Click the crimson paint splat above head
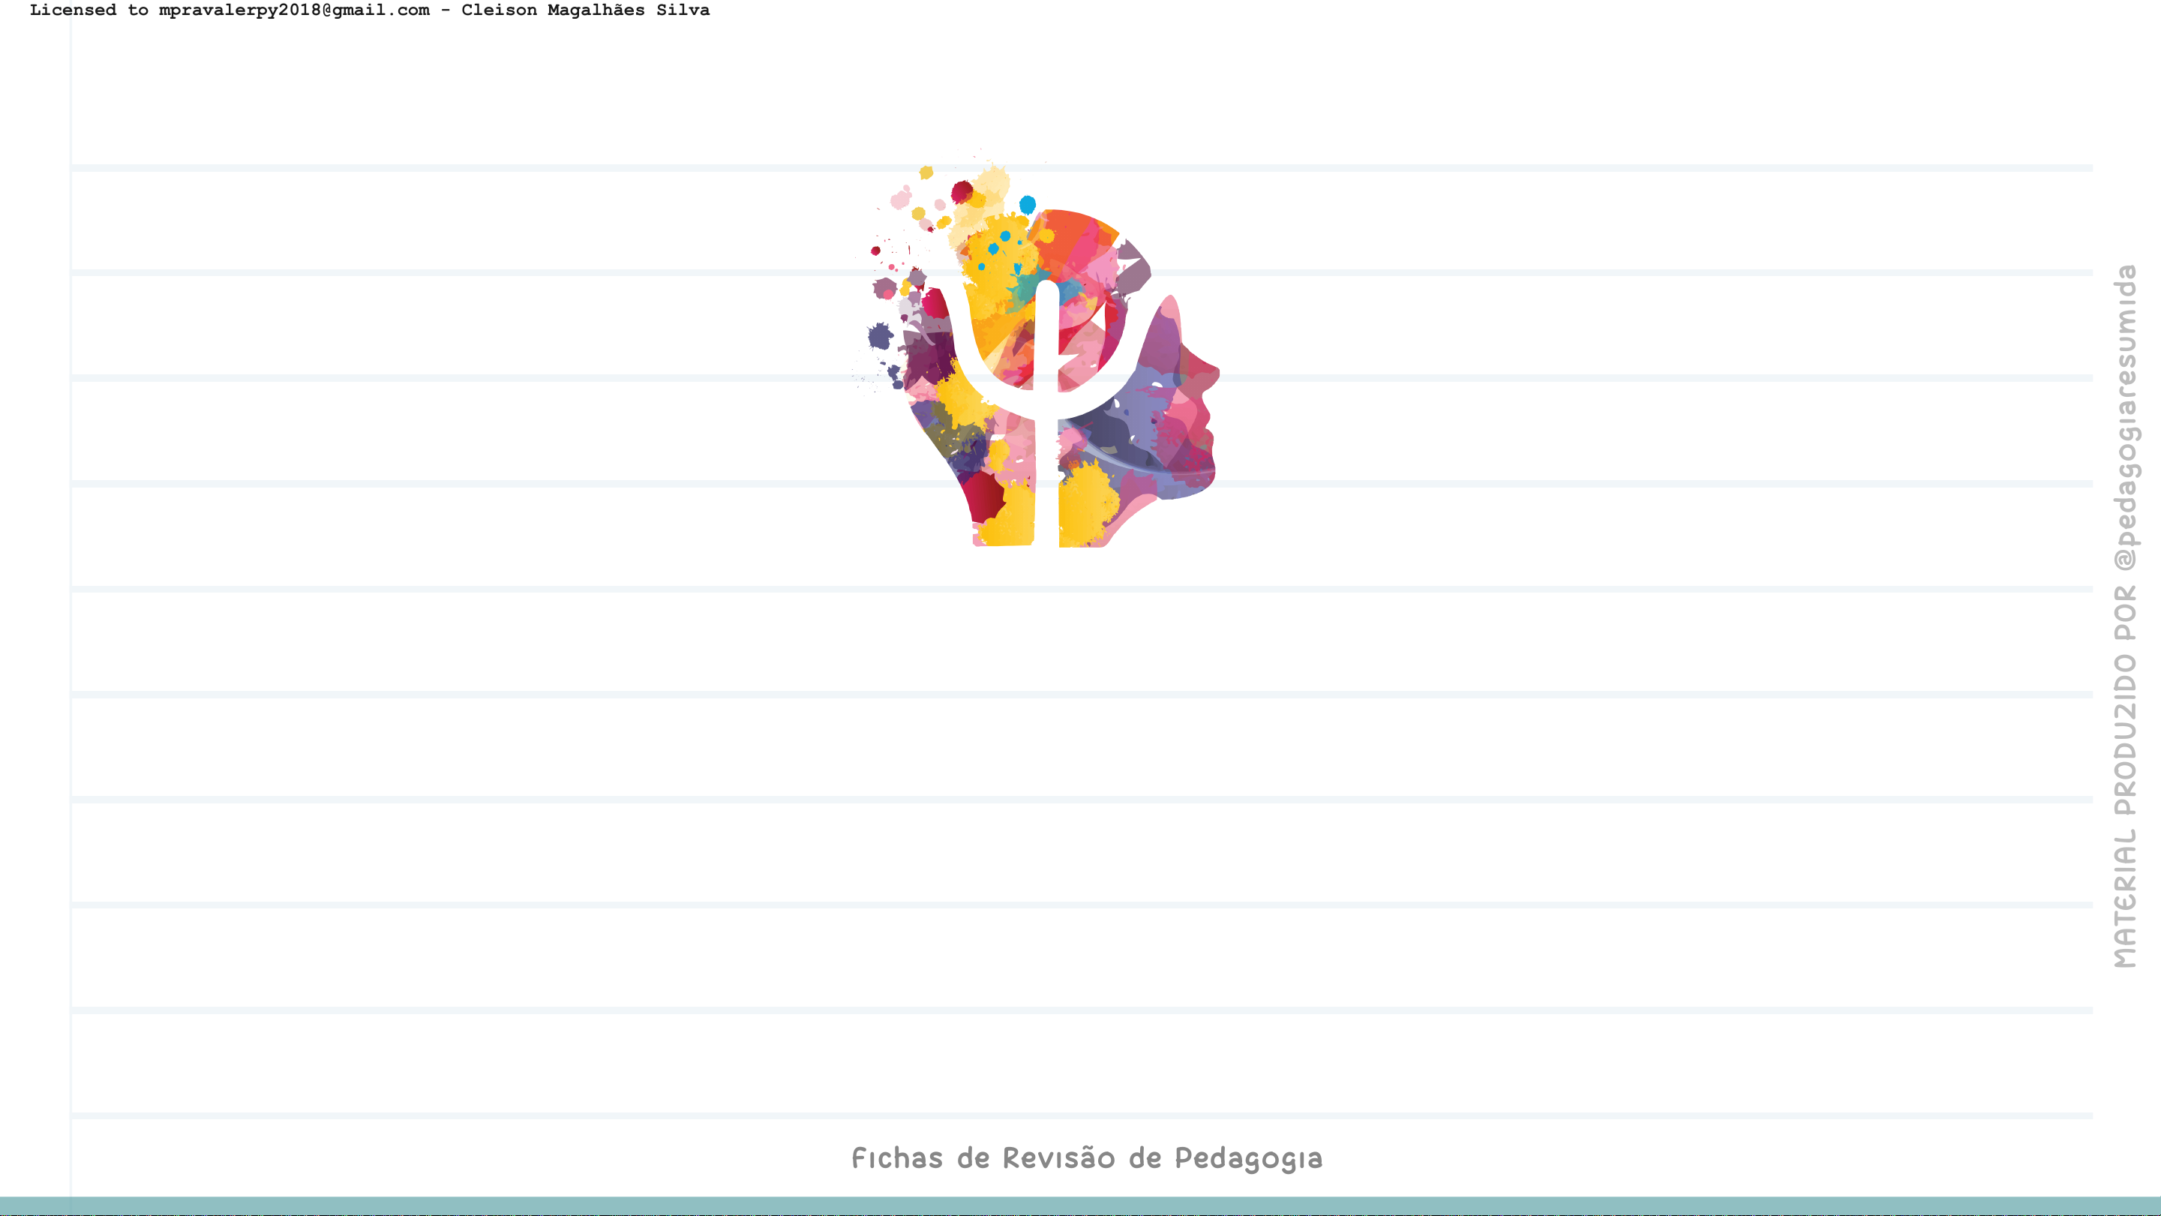Image resolution: width=2161 pixels, height=1216 pixels. [962, 192]
